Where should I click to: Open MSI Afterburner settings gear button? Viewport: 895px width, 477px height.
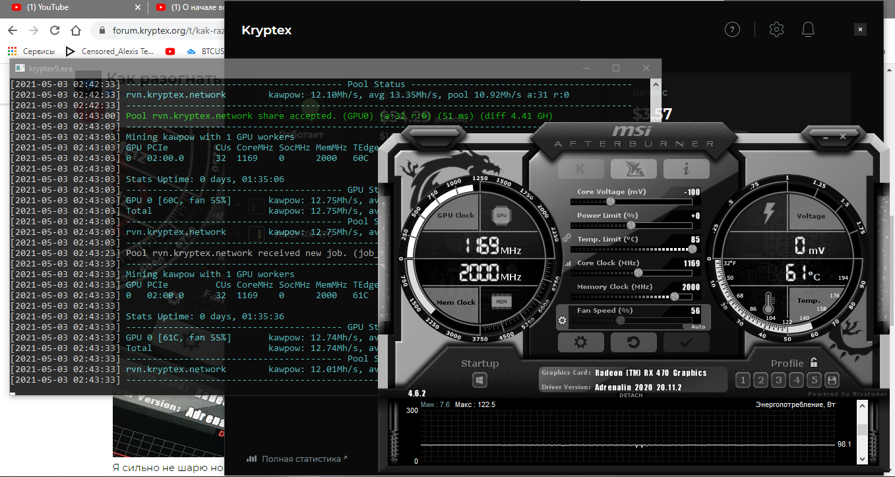tap(580, 342)
